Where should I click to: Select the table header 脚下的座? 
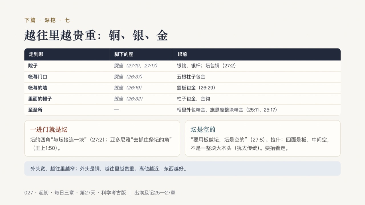[124, 54]
